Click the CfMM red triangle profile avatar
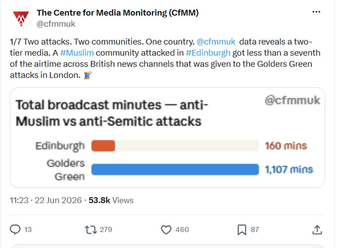 (x=21, y=18)
